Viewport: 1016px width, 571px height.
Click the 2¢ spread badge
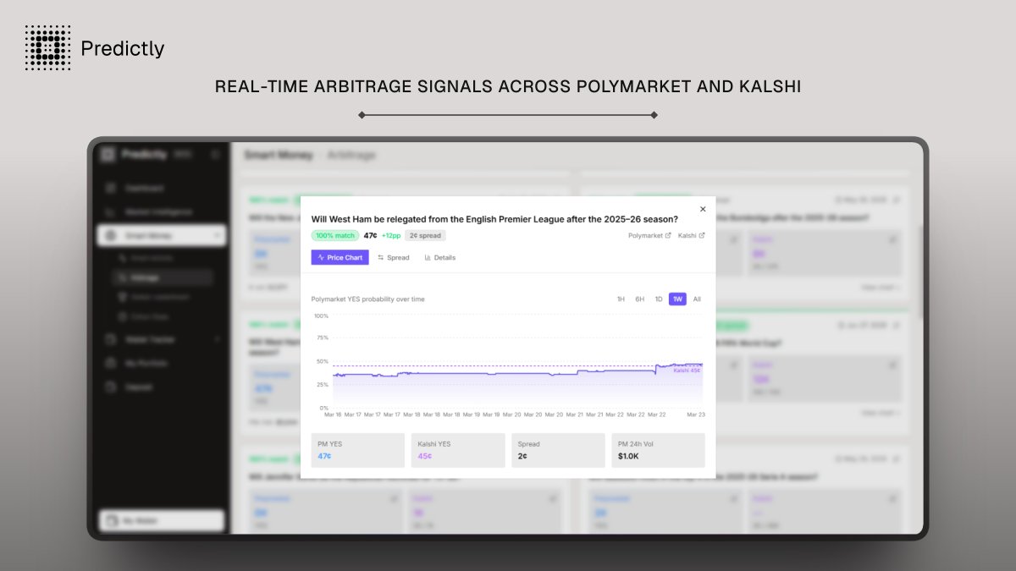click(x=425, y=235)
